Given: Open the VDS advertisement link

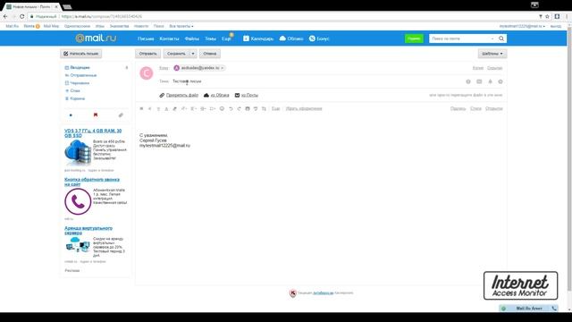Looking at the screenshot, I should coord(93,133).
